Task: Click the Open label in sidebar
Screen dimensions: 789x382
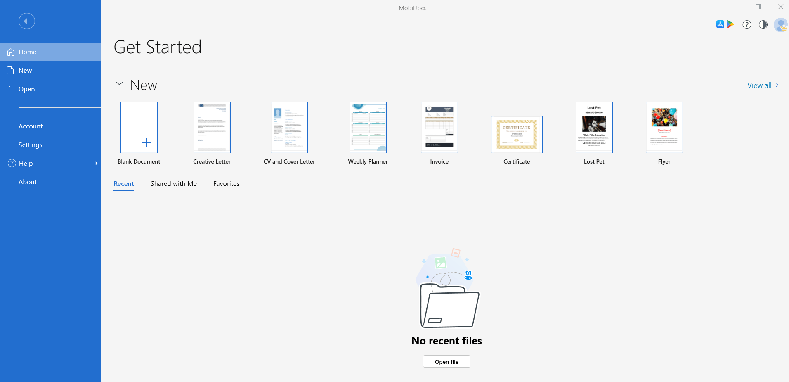Action: (x=27, y=89)
